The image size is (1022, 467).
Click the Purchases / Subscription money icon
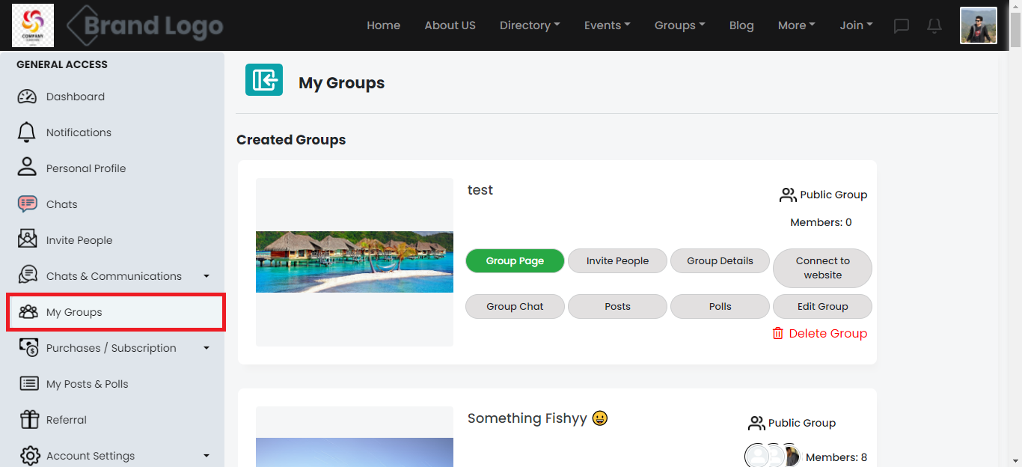pos(28,347)
